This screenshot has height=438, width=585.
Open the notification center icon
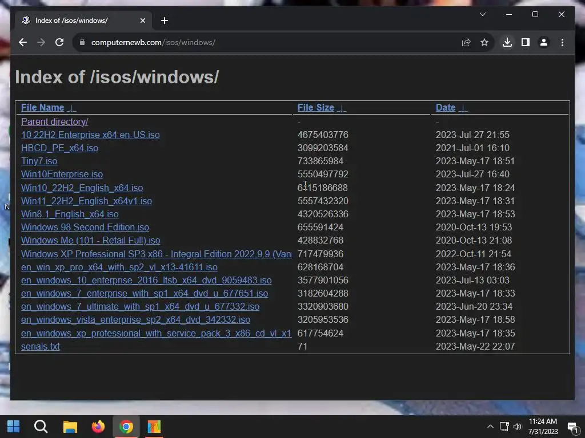(572, 427)
